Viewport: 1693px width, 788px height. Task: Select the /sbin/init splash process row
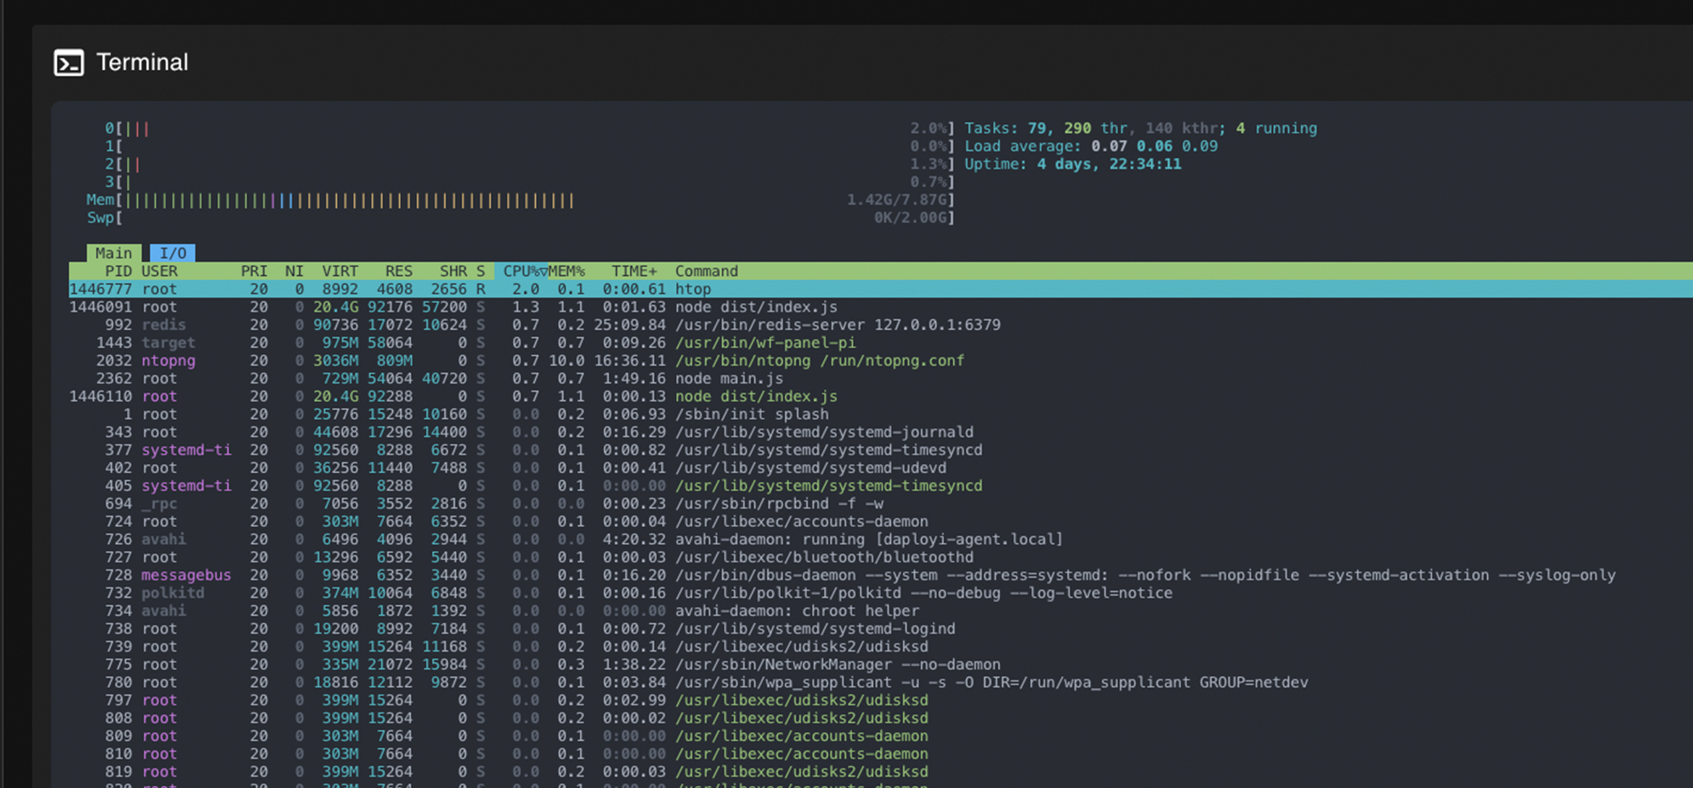click(x=880, y=414)
